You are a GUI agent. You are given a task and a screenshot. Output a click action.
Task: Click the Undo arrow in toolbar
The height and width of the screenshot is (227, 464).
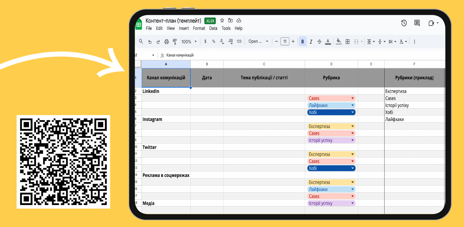(x=150, y=42)
